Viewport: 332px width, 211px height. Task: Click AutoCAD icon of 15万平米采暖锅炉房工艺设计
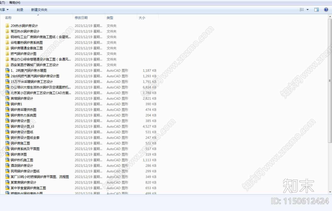point(7,82)
